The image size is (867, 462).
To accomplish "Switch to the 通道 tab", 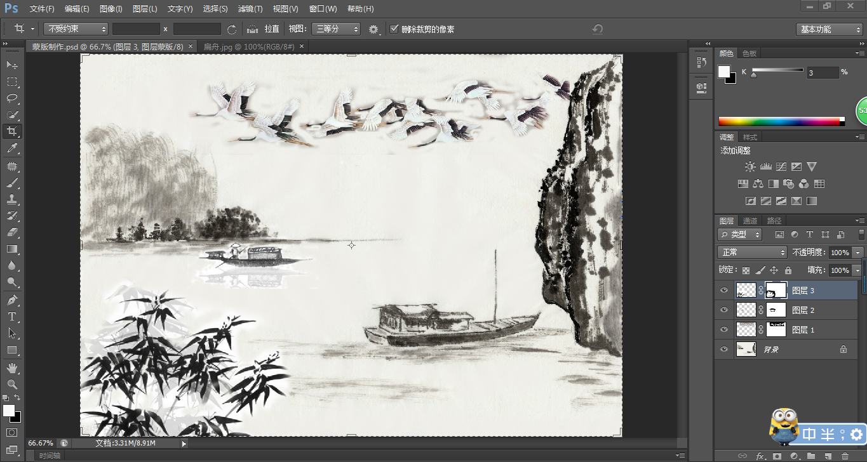I will click(x=750, y=221).
